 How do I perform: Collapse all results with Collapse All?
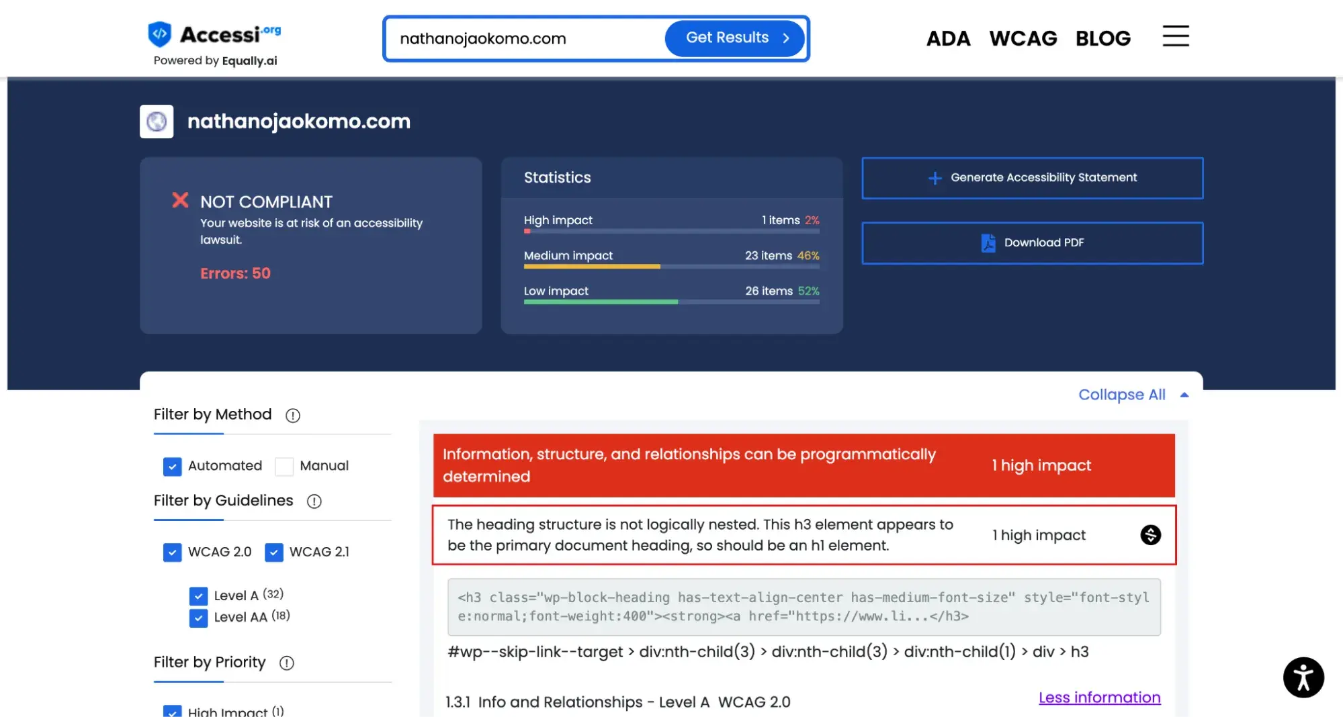(x=1133, y=395)
